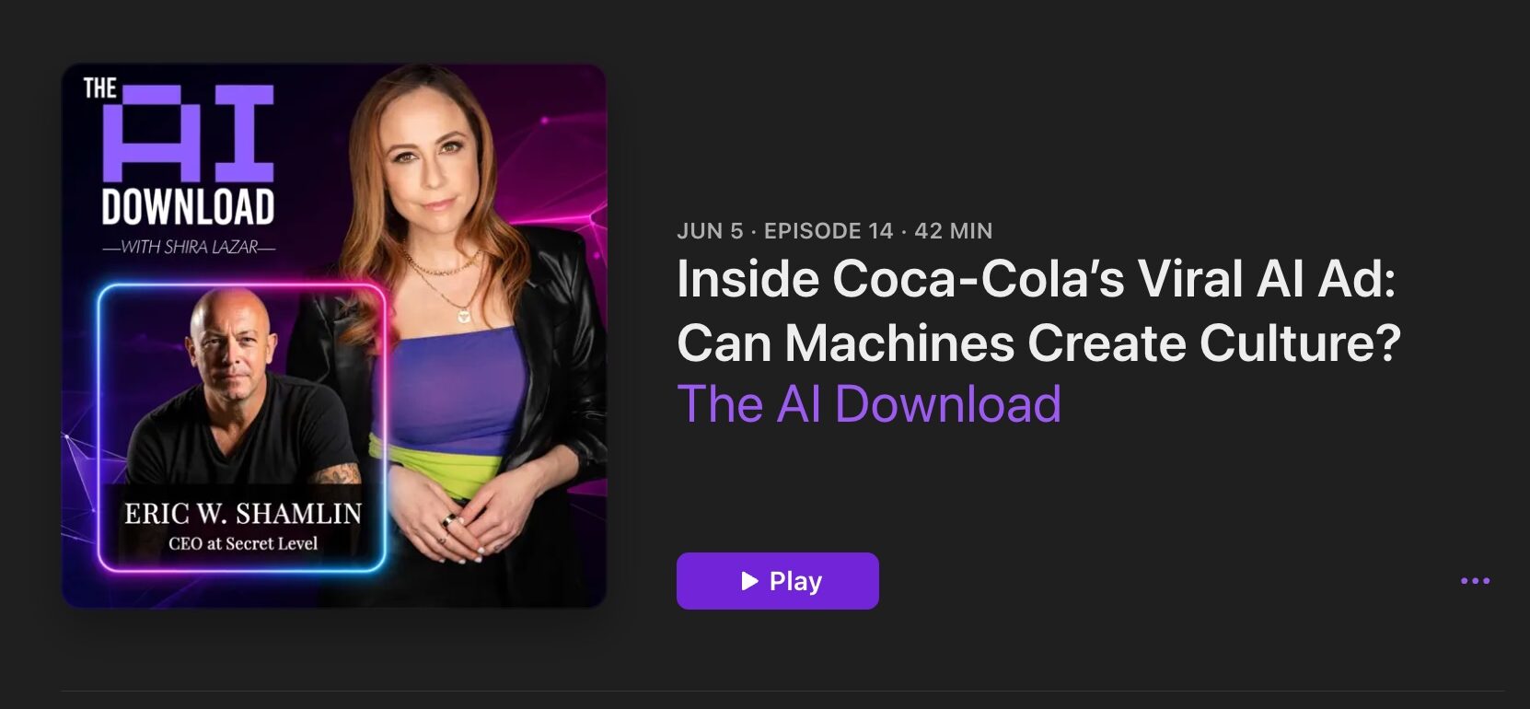Click the small THE text above the logo
Viewport: 1530px width, 709px height.
coord(99,89)
